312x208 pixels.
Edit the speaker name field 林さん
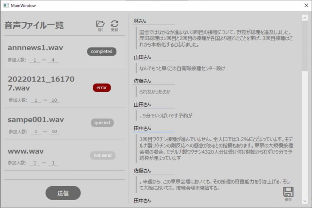(x=154, y=21)
